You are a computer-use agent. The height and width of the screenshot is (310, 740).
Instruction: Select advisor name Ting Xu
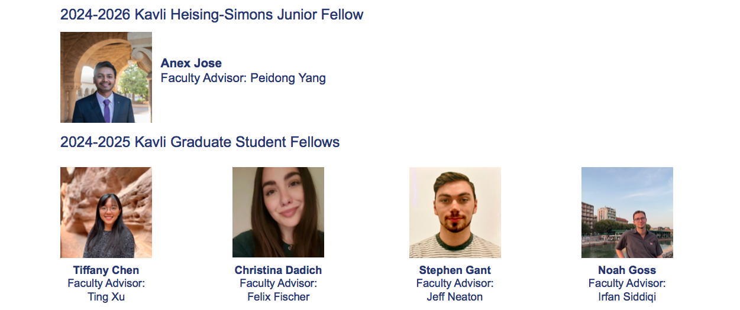tap(106, 296)
